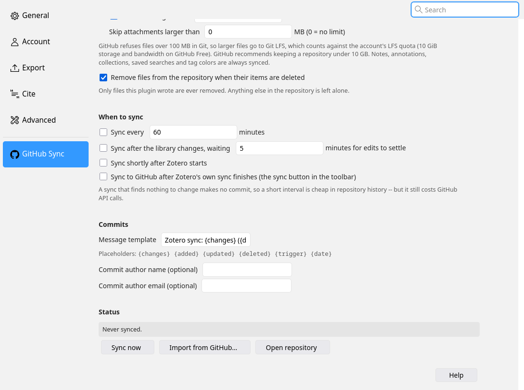Open the Account preferences pane
This screenshot has width=524, height=390.
click(x=46, y=42)
